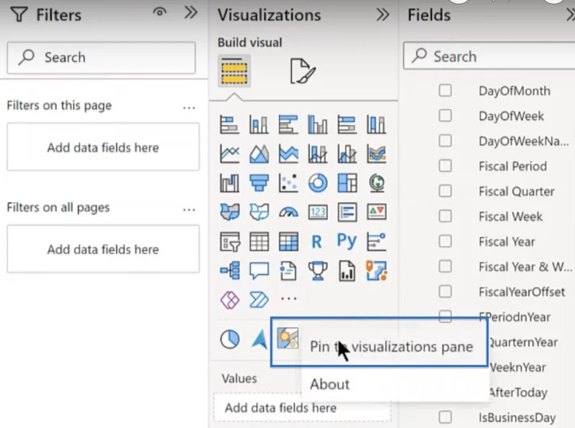Select the Donut chart visual
This screenshot has width=575, height=428.
(318, 183)
